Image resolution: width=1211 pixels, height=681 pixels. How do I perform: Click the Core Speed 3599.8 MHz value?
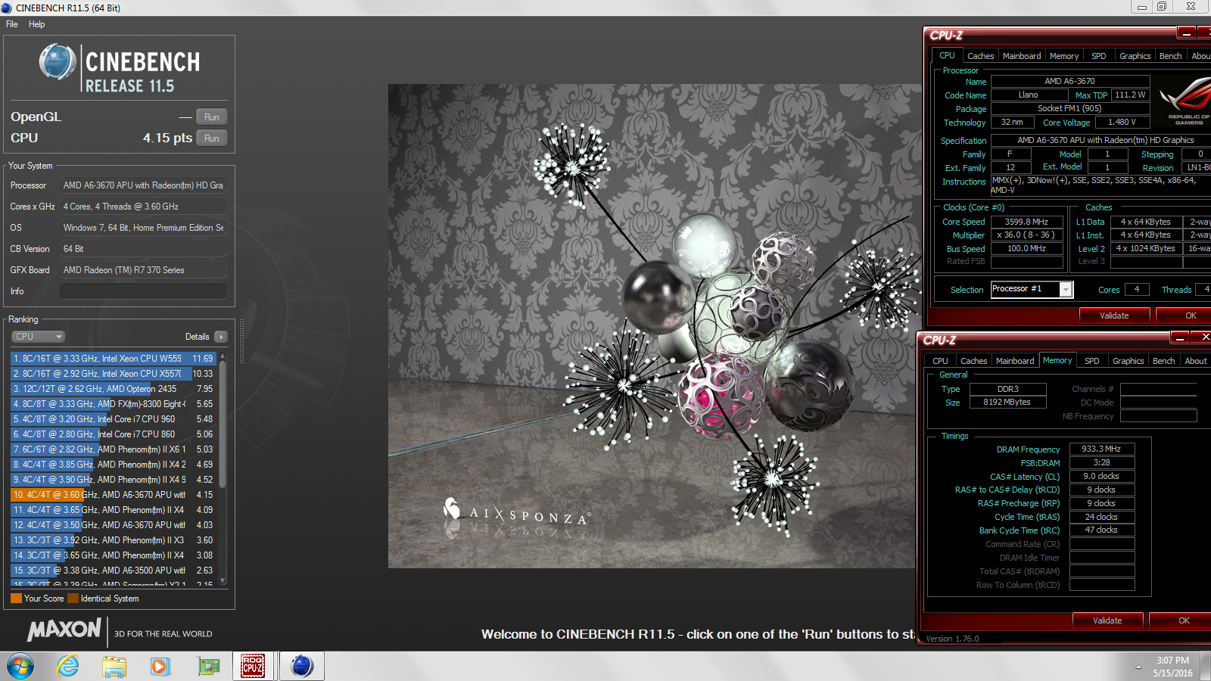click(1026, 222)
